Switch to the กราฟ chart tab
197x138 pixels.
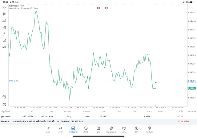[x=60, y=129]
